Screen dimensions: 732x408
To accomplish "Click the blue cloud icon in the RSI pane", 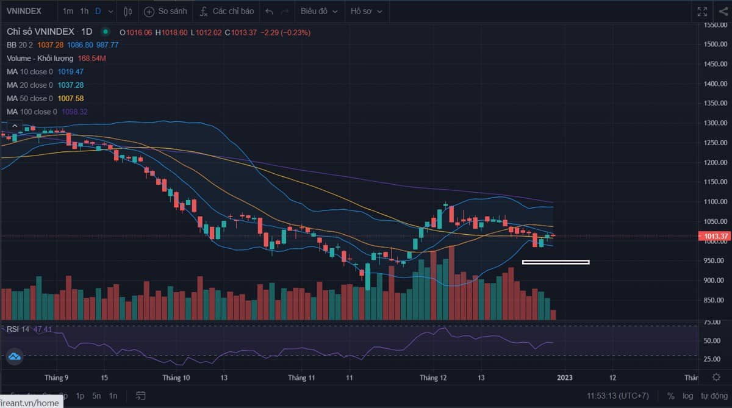I will click(x=15, y=357).
